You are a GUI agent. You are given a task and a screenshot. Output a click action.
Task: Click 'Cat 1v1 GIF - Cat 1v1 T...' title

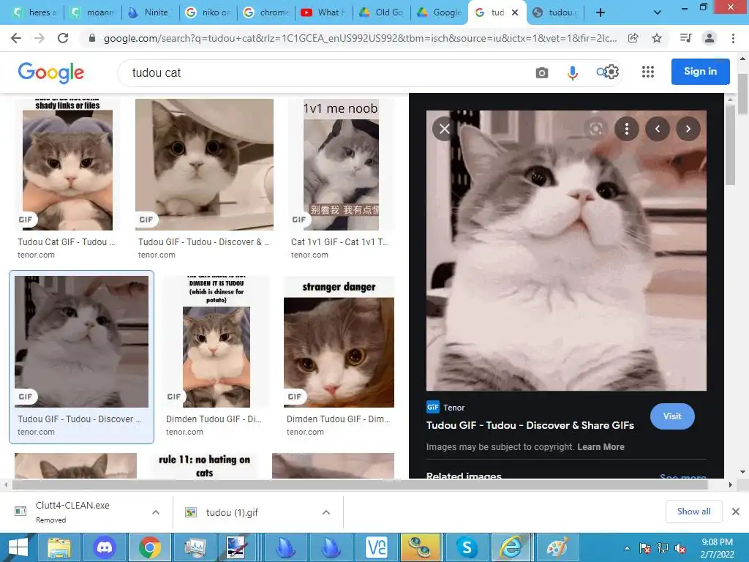[x=339, y=241]
